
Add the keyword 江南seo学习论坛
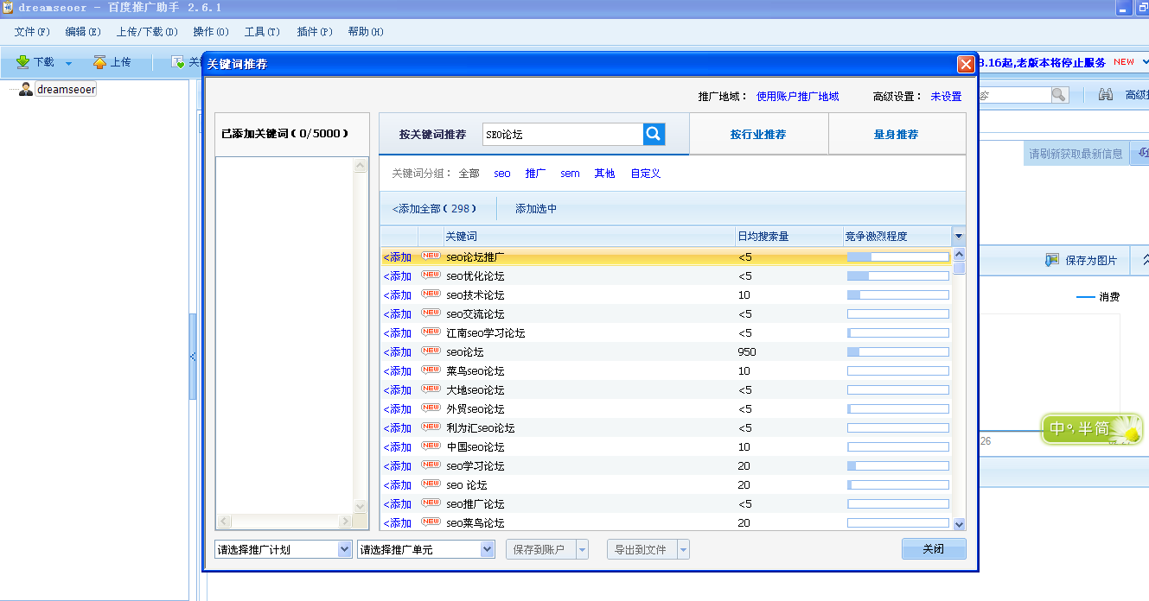pos(398,333)
